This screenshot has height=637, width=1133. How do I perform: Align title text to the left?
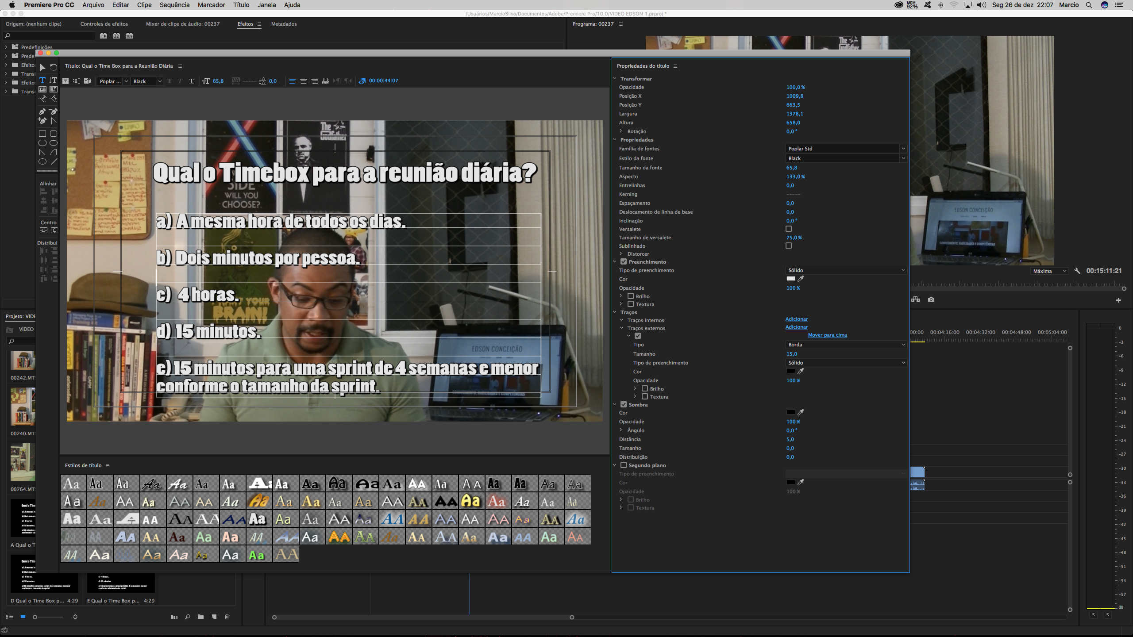292,81
